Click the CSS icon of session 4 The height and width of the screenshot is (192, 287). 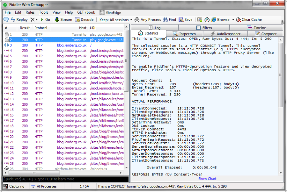pyautogui.click(x=7, y=51)
